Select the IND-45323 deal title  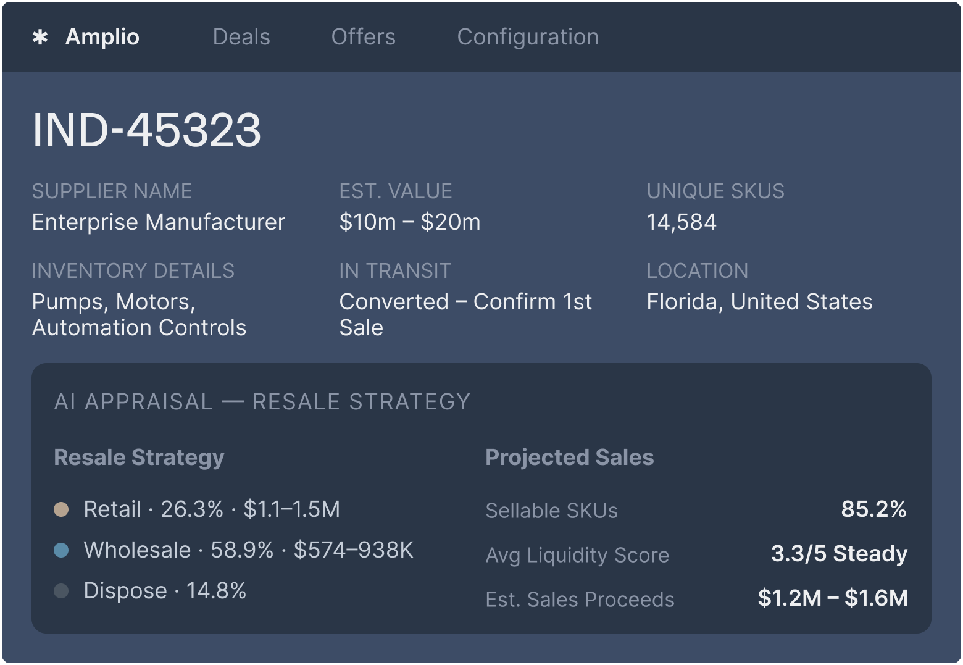tap(147, 130)
